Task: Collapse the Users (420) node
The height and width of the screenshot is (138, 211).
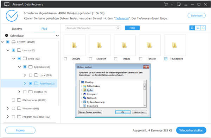Action: tap(8, 50)
